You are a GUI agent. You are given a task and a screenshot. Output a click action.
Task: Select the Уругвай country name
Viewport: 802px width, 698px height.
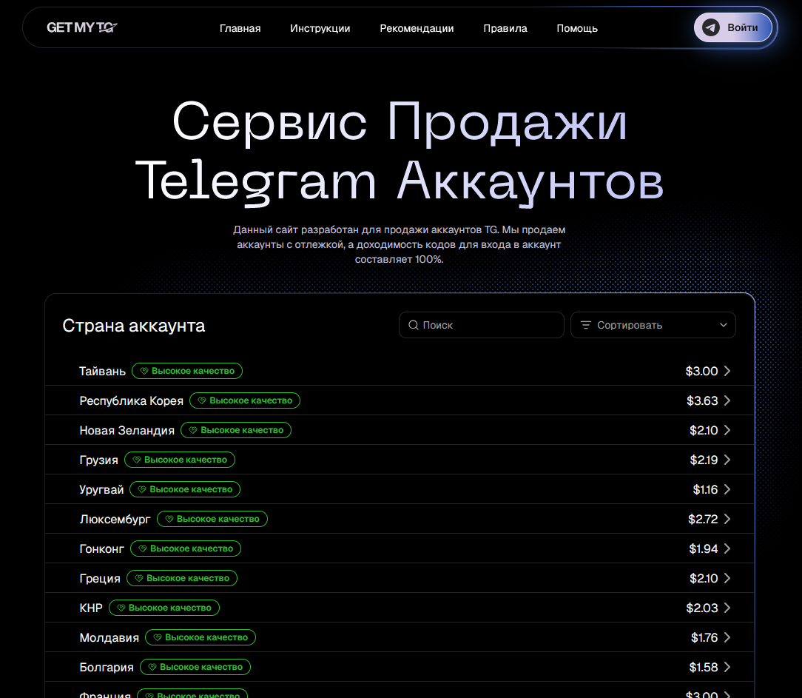tap(101, 490)
